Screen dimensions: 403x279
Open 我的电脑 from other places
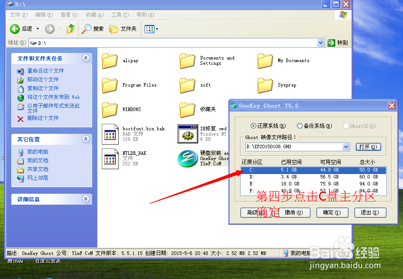[x=38, y=152]
